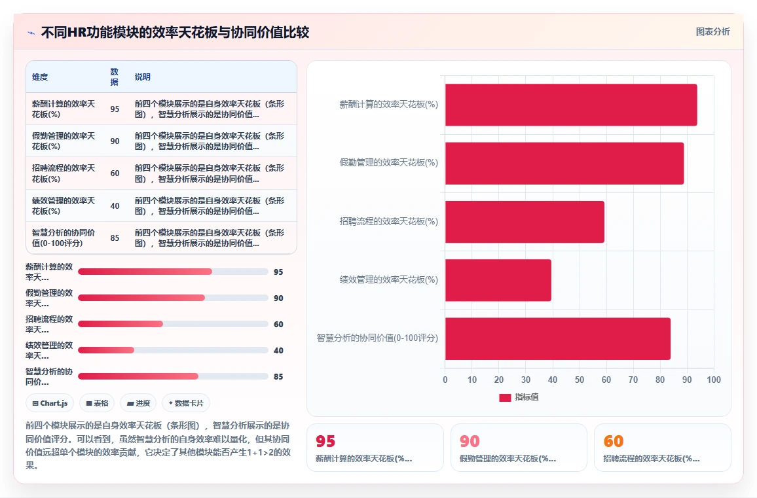Click the 智慧分析的协同价值 chart bar
This screenshot has height=498, width=757.
click(558, 338)
